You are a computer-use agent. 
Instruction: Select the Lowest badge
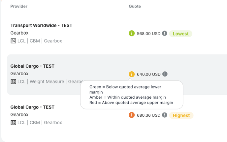[x=181, y=34]
